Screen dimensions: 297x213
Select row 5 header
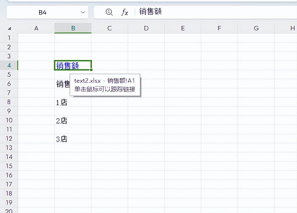click(x=9, y=74)
